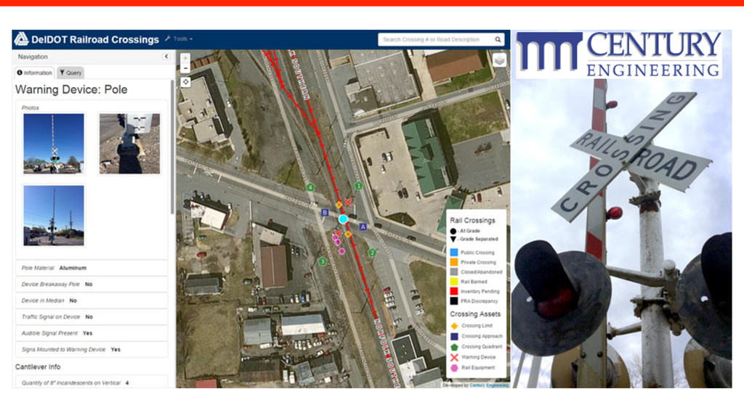Click the search magnifier icon

(498, 39)
